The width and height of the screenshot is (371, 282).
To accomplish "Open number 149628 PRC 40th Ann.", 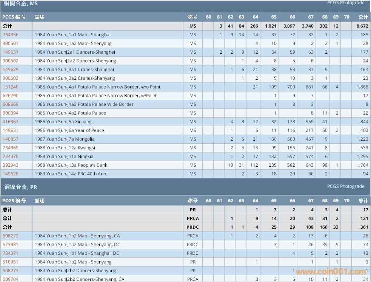I will point(11,174).
